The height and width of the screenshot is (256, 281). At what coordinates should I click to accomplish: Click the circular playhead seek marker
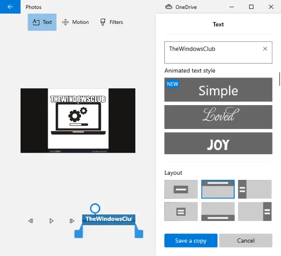coord(95,208)
